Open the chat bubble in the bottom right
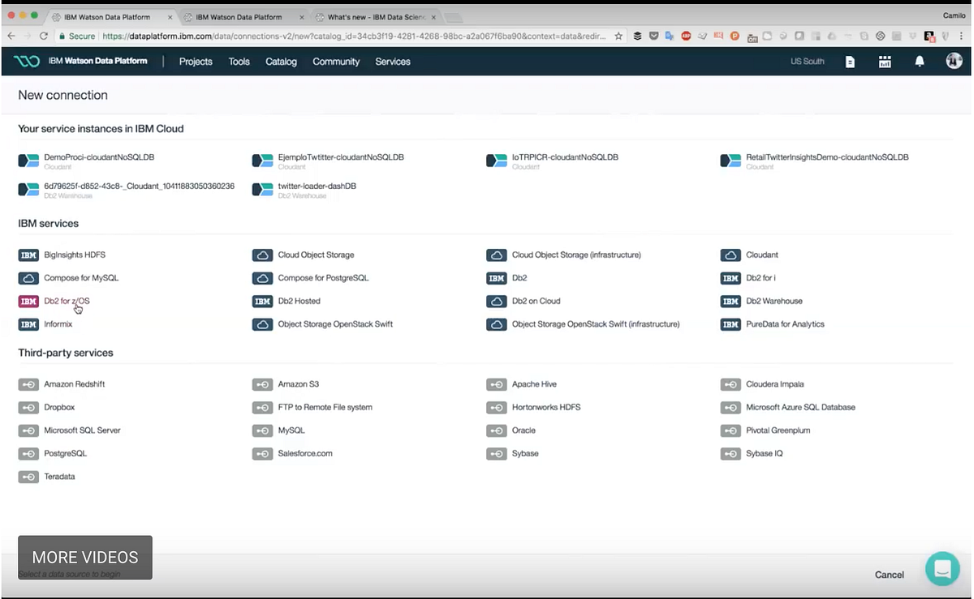This screenshot has height=599, width=974. pyautogui.click(x=942, y=569)
